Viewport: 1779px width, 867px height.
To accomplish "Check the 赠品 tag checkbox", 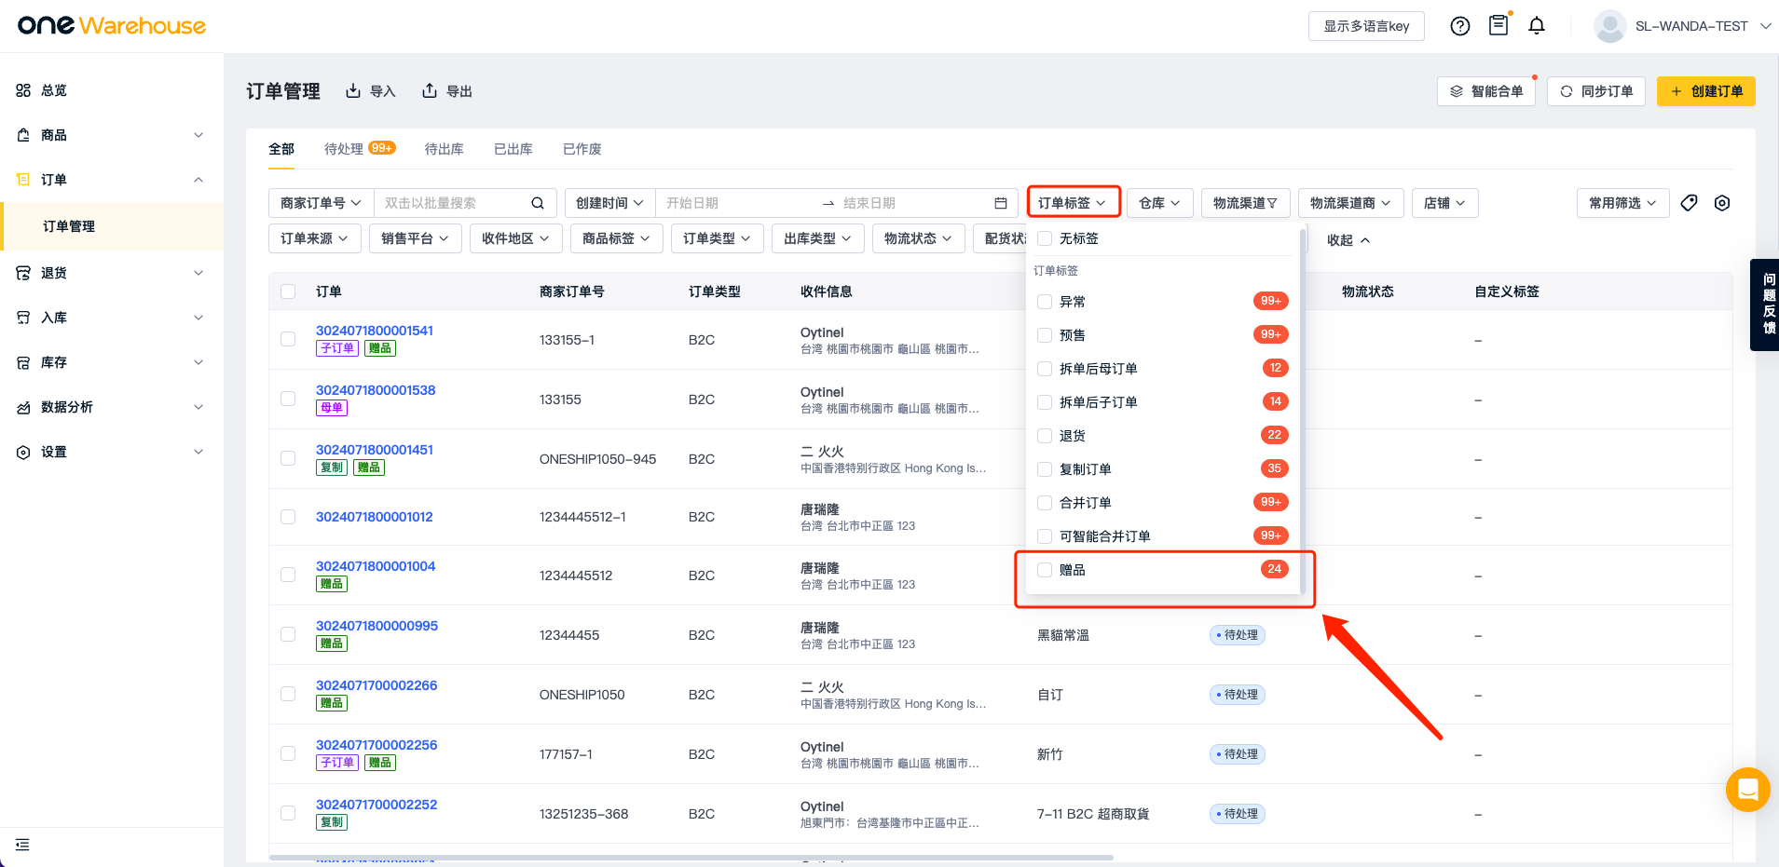I will click(1045, 570).
